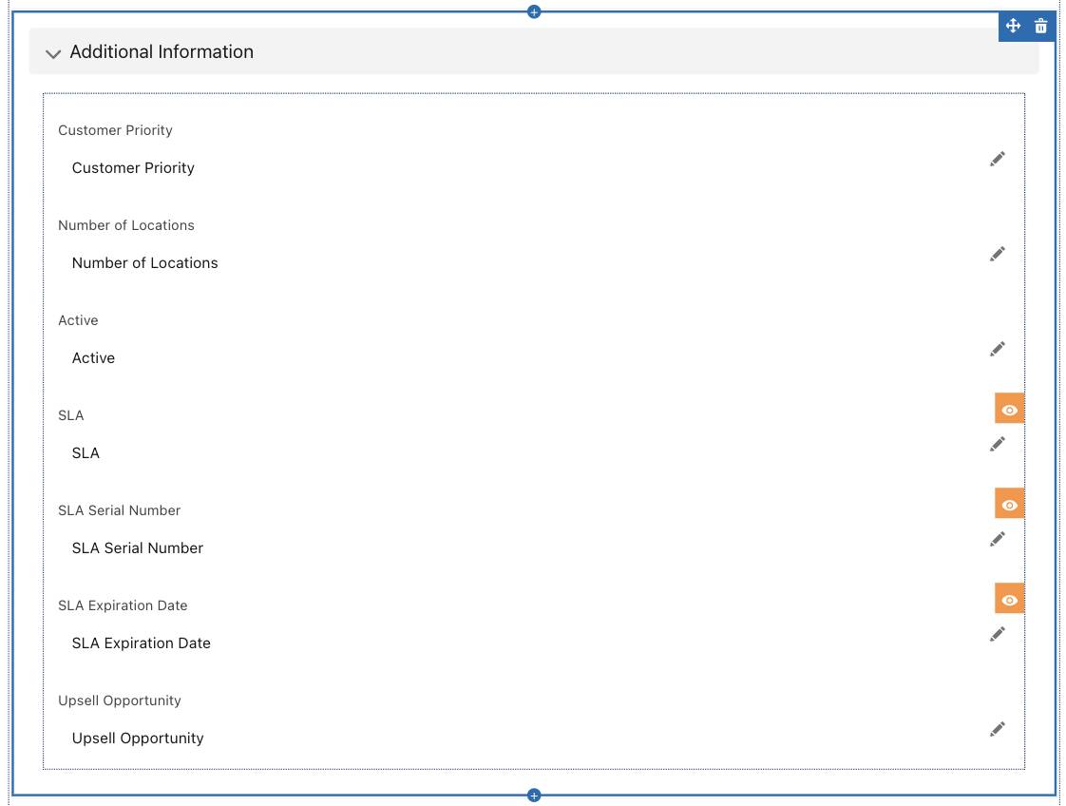This screenshot has height=806, width=1066.
Task: Click the Upsell Opportunity field label
Action: point(119,700)
